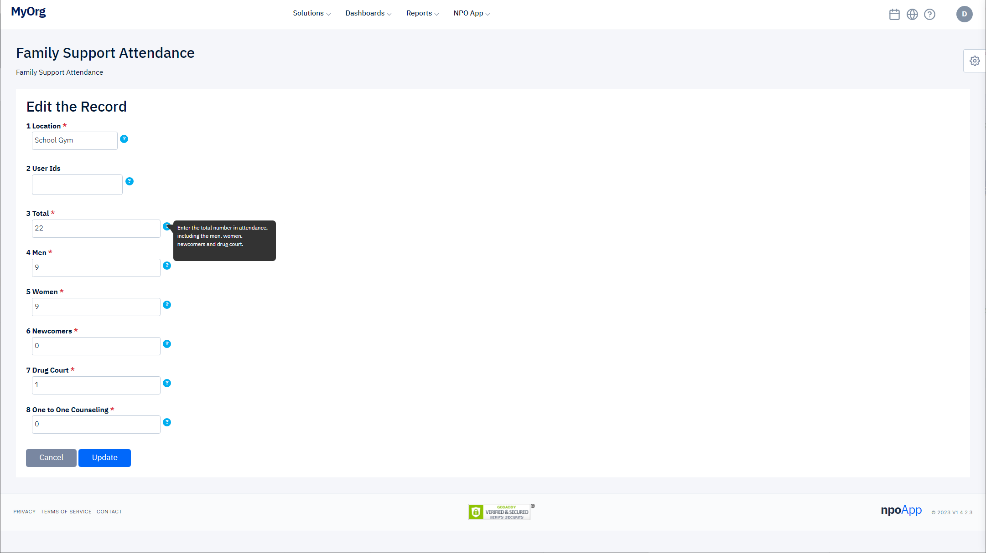Show help for the Drug Court field
This screenshot has height=553, width=986.
[167, 383]
